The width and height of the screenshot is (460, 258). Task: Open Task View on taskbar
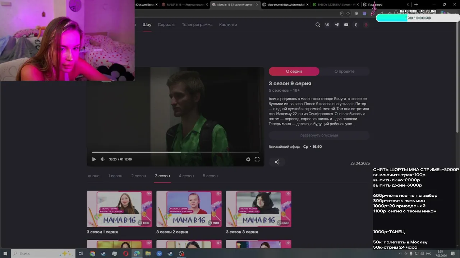[x=81, y=253]
